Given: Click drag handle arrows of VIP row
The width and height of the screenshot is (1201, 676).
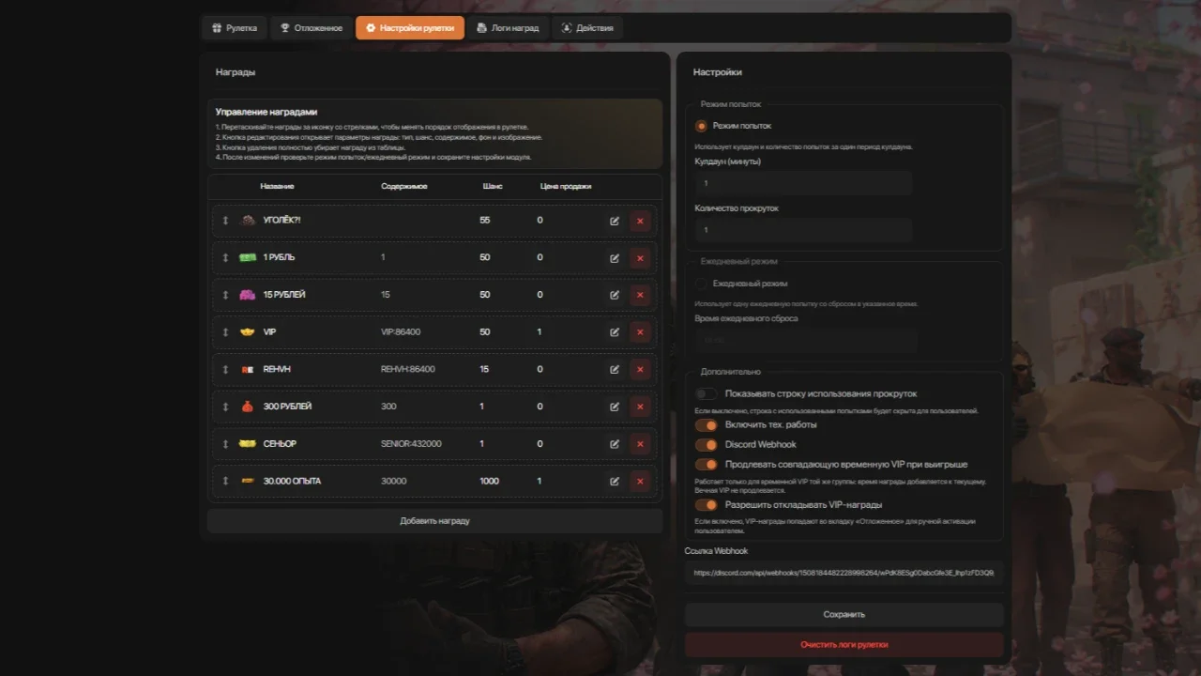Looking at the screenshot, I should 225,332.
